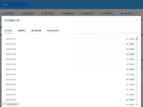The image size is (143, 107).
Task: Click 未填报 status for 2022-07-06
Action: click(x=131, y=65)
